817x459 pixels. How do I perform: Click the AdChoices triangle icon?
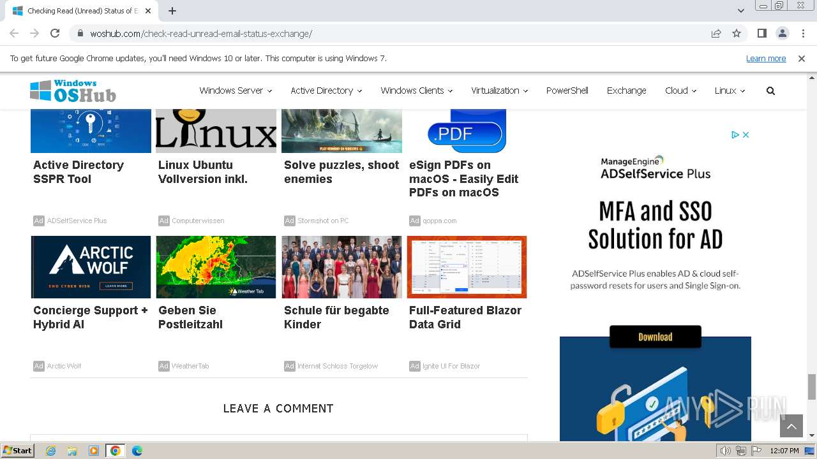[x=735, y=135]
